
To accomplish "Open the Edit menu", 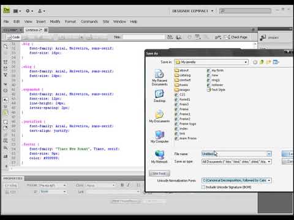I will point(17,21).
